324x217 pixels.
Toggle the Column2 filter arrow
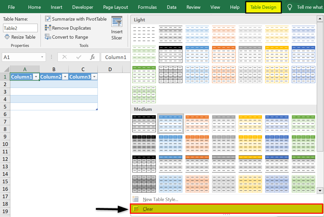point(65,77)
